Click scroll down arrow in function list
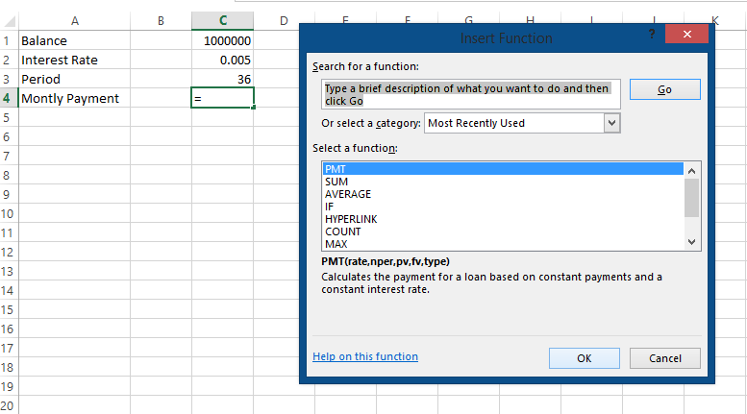Image resolution: width=747 pixels, height=414 pixels. 692,242
